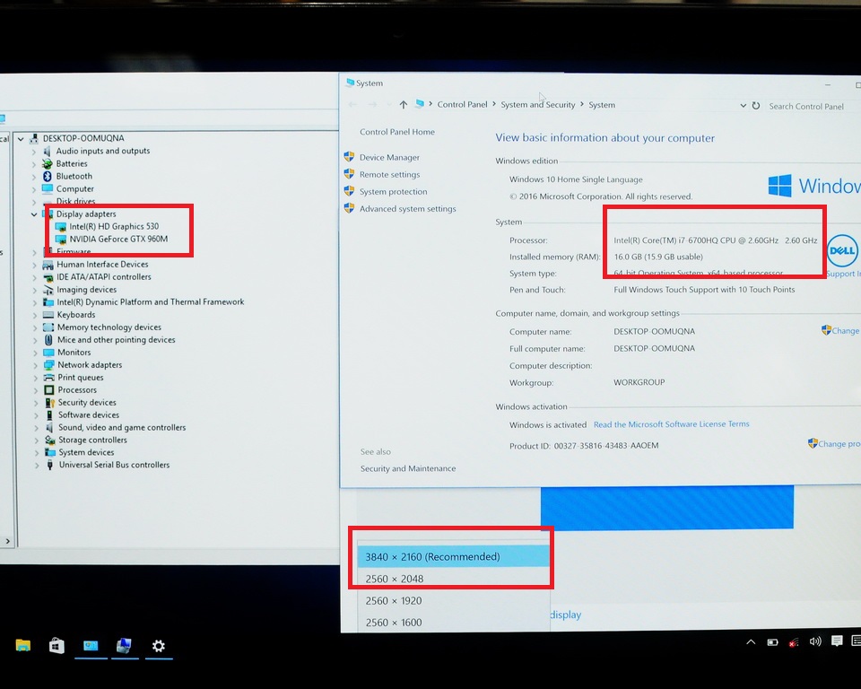Screen dimensions: 861x689
Task: Expand the IDE ATA/ATAPI controllers category
Action: [x=35, y=277]
